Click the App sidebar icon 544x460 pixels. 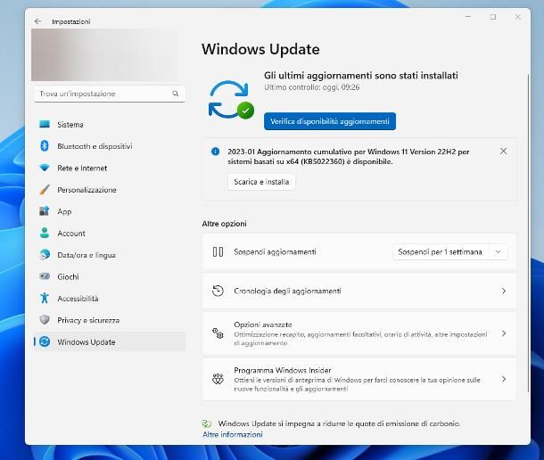(45, 211)
